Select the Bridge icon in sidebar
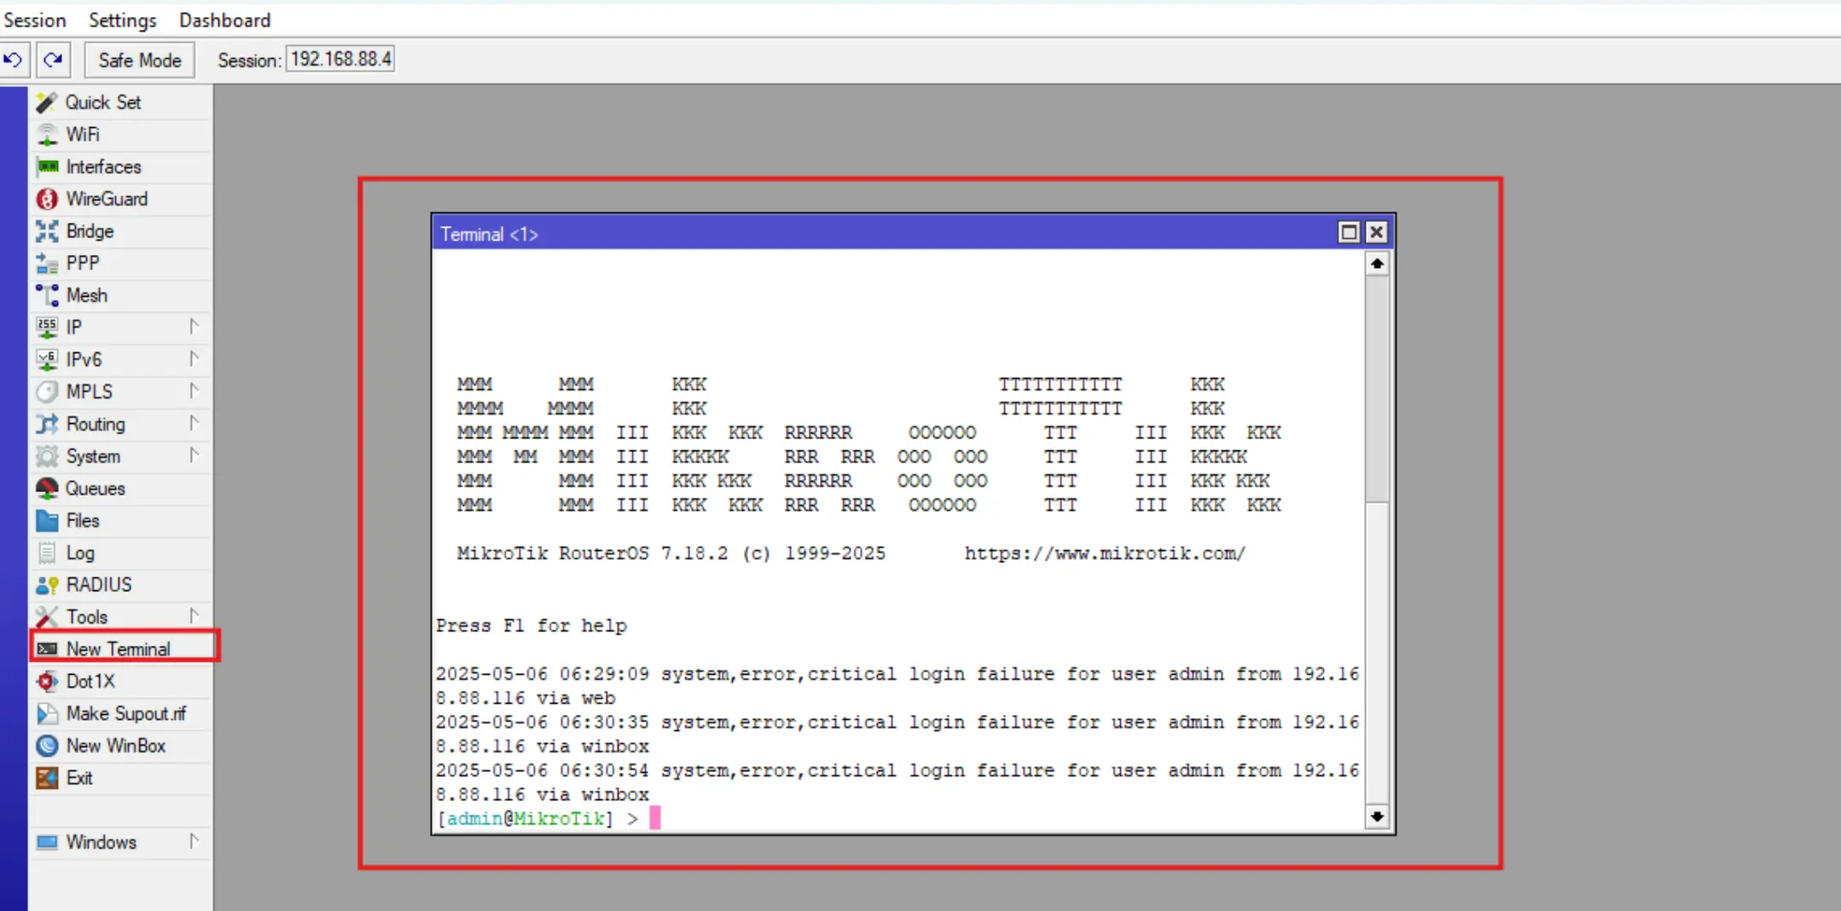The height and width of the screenshot is (911, 1841). [47, 231]
